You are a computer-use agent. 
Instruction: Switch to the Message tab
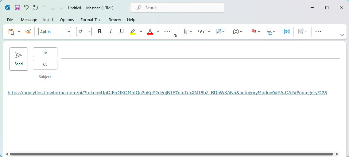29,20
